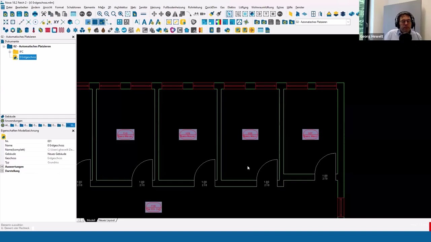Click the save diskette icon
The image size is (431, 242).
pyautogui.click(x=19, y=14)
